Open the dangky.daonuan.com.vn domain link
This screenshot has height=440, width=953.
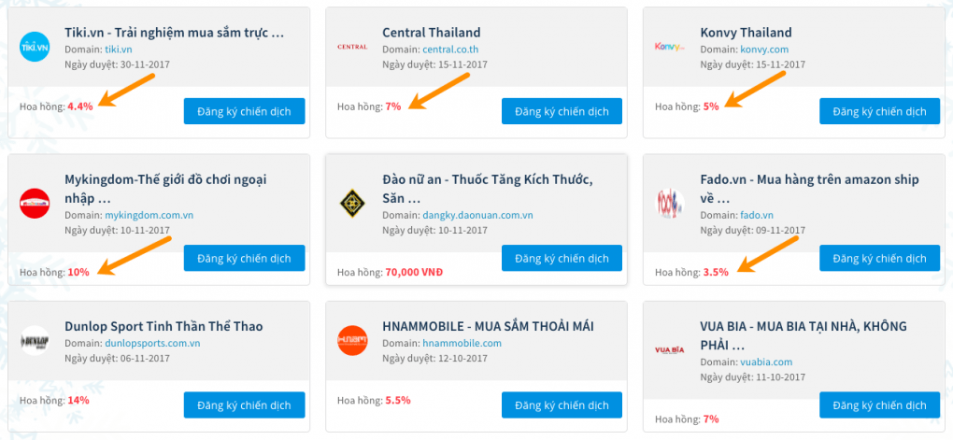point(477,215)
